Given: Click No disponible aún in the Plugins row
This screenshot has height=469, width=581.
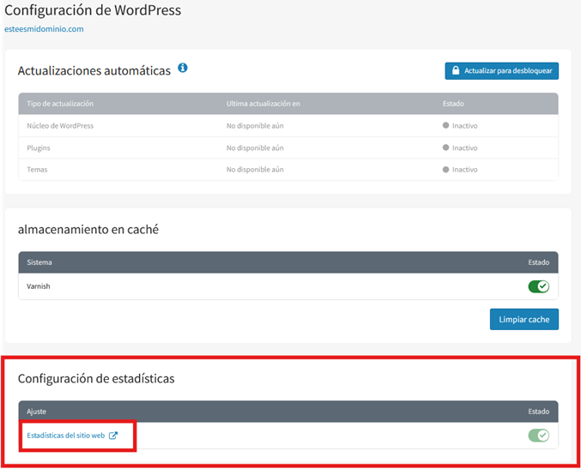Looking at the screenshot, I should pyautogui.click(x=255, y=147).
